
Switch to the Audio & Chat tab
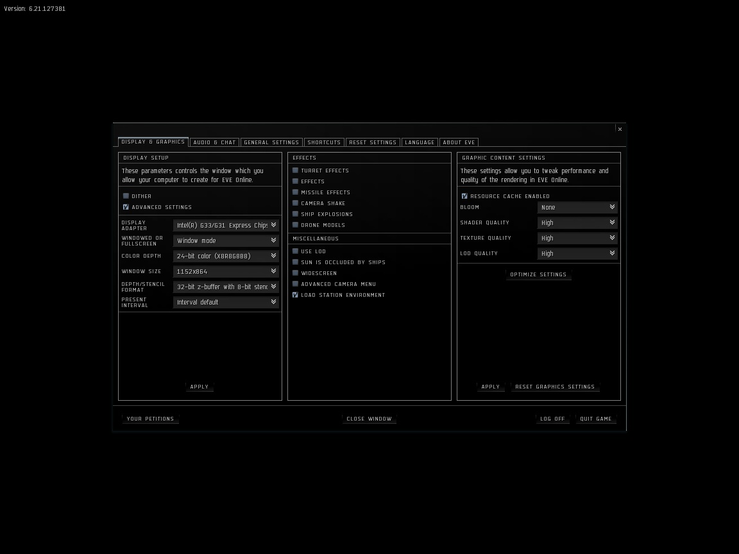[x=214, y=142]
